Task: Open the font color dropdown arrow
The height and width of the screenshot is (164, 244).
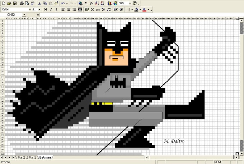Action: tap(148, 10)
